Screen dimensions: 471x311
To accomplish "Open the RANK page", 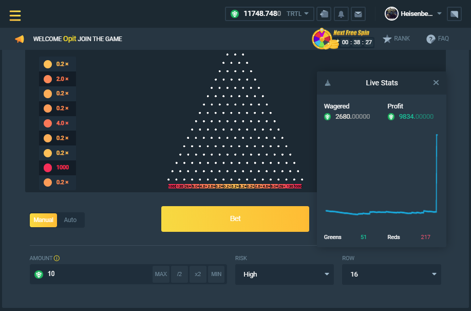I will point(397,39).
